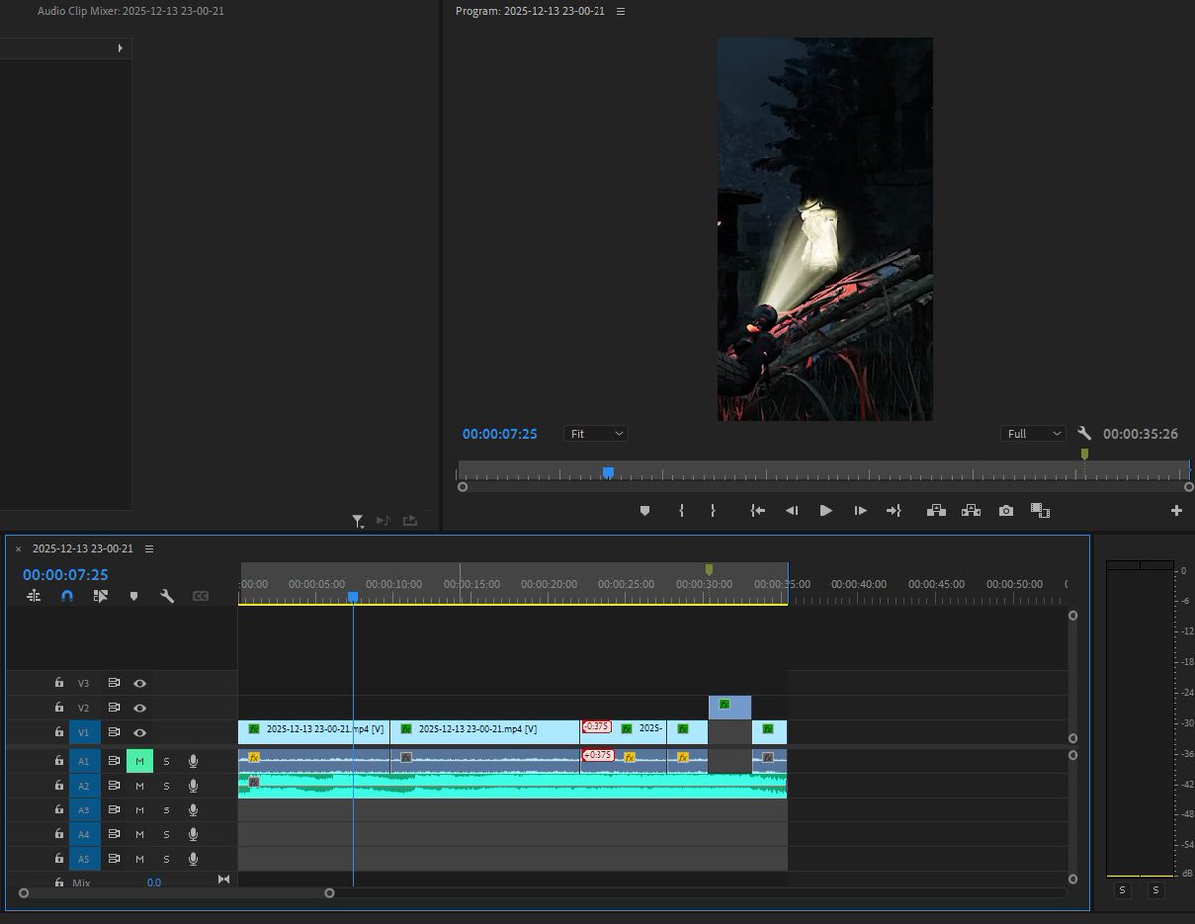The width and height of the screenshot is (1195, 924).
Task: Click the Play button in the Program monitor
Action: pos(825,510)
